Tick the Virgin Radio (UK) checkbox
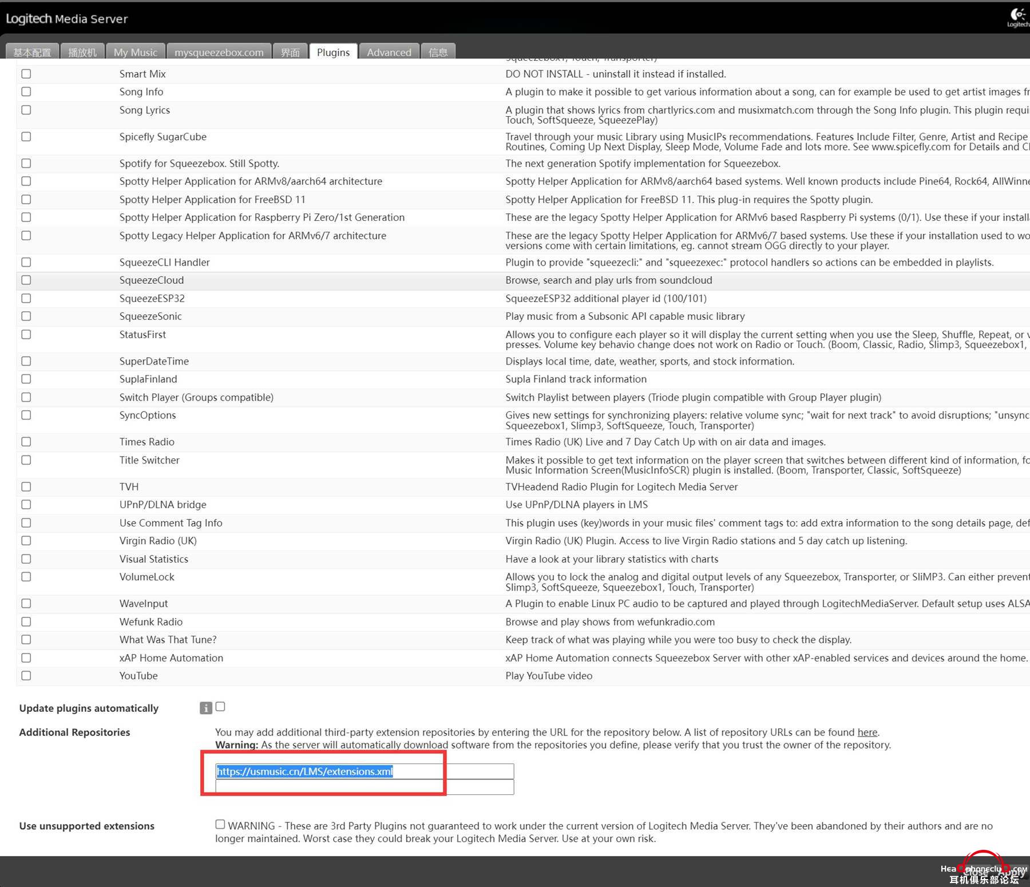The width and height of the screenshot is (1030, 887). (x=26, y=541)
